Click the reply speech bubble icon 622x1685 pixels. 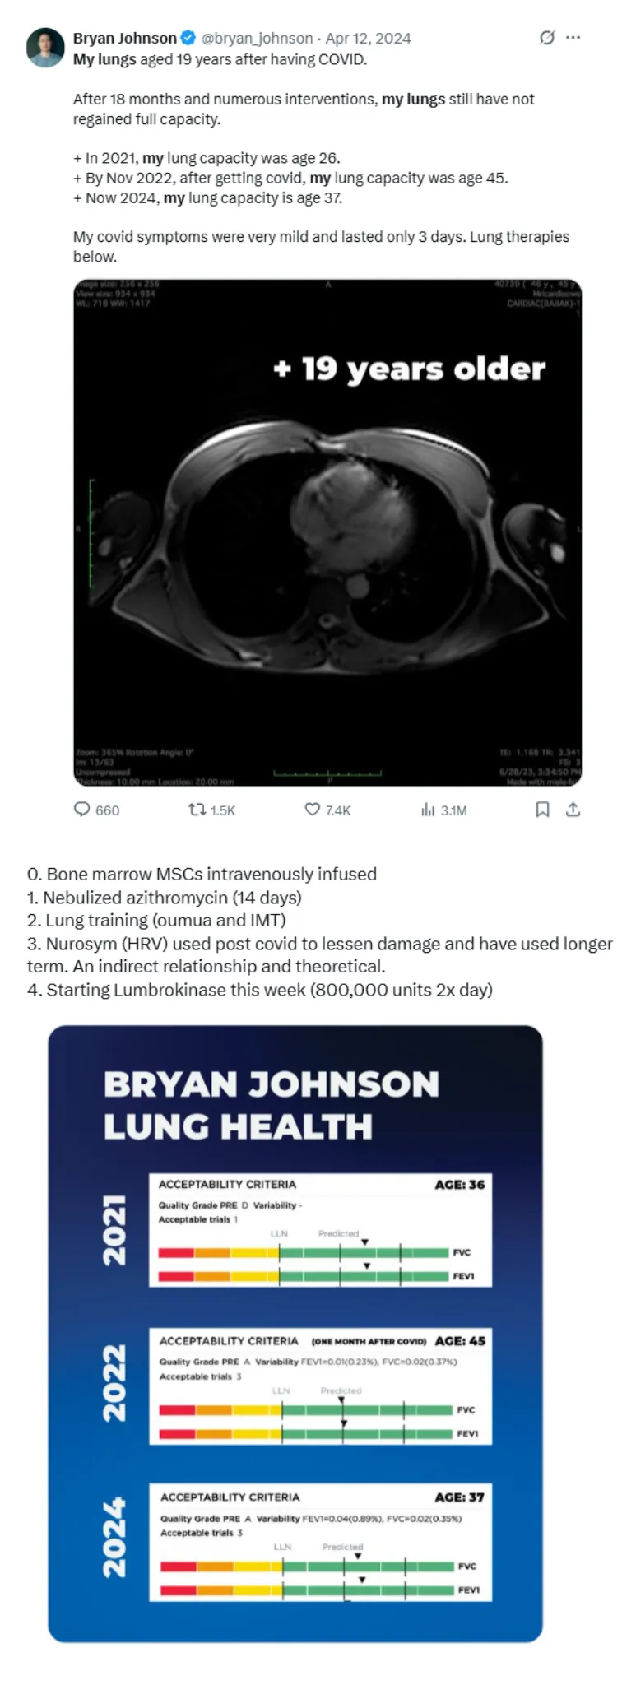82,810
